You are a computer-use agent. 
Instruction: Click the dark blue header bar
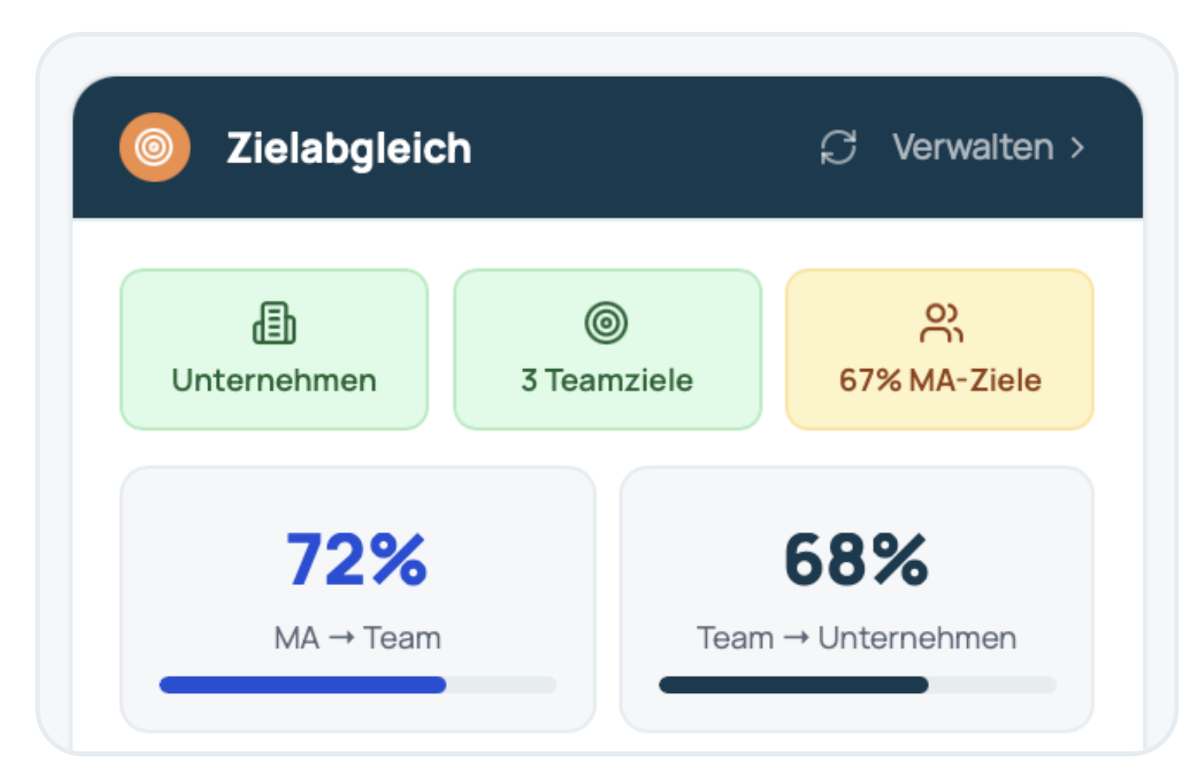click(x=607, y=148)
